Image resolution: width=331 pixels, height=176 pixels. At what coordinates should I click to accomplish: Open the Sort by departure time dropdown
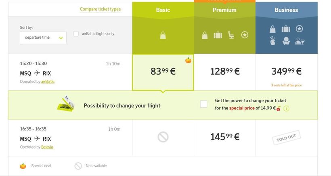(43, 38)
